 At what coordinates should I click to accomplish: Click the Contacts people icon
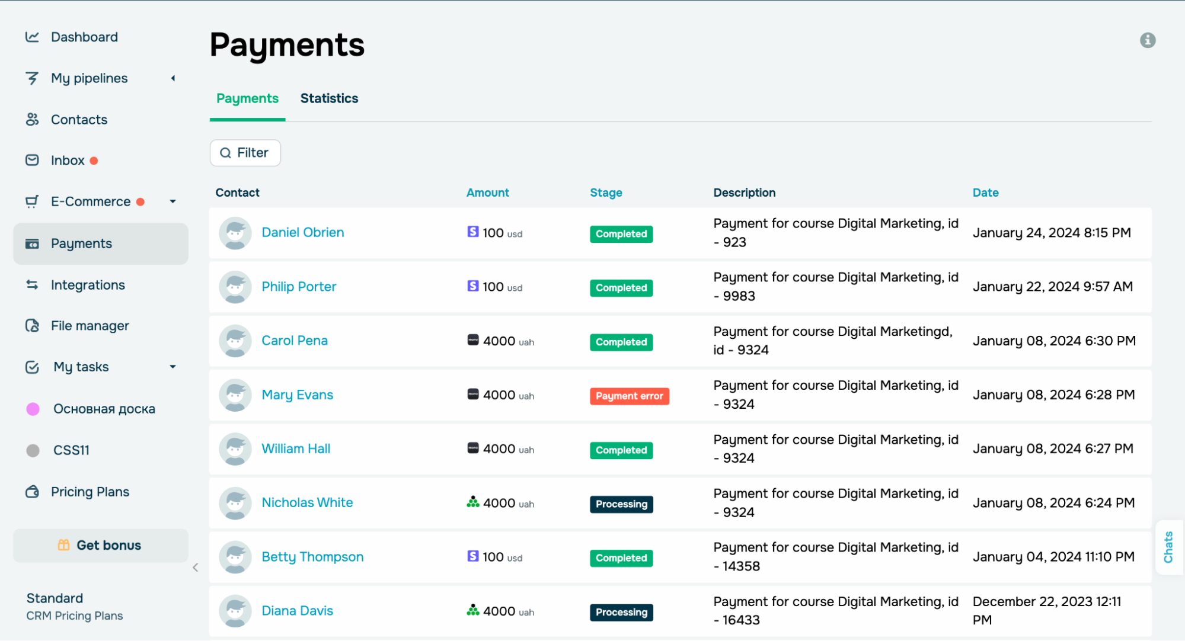coord(32,120)
